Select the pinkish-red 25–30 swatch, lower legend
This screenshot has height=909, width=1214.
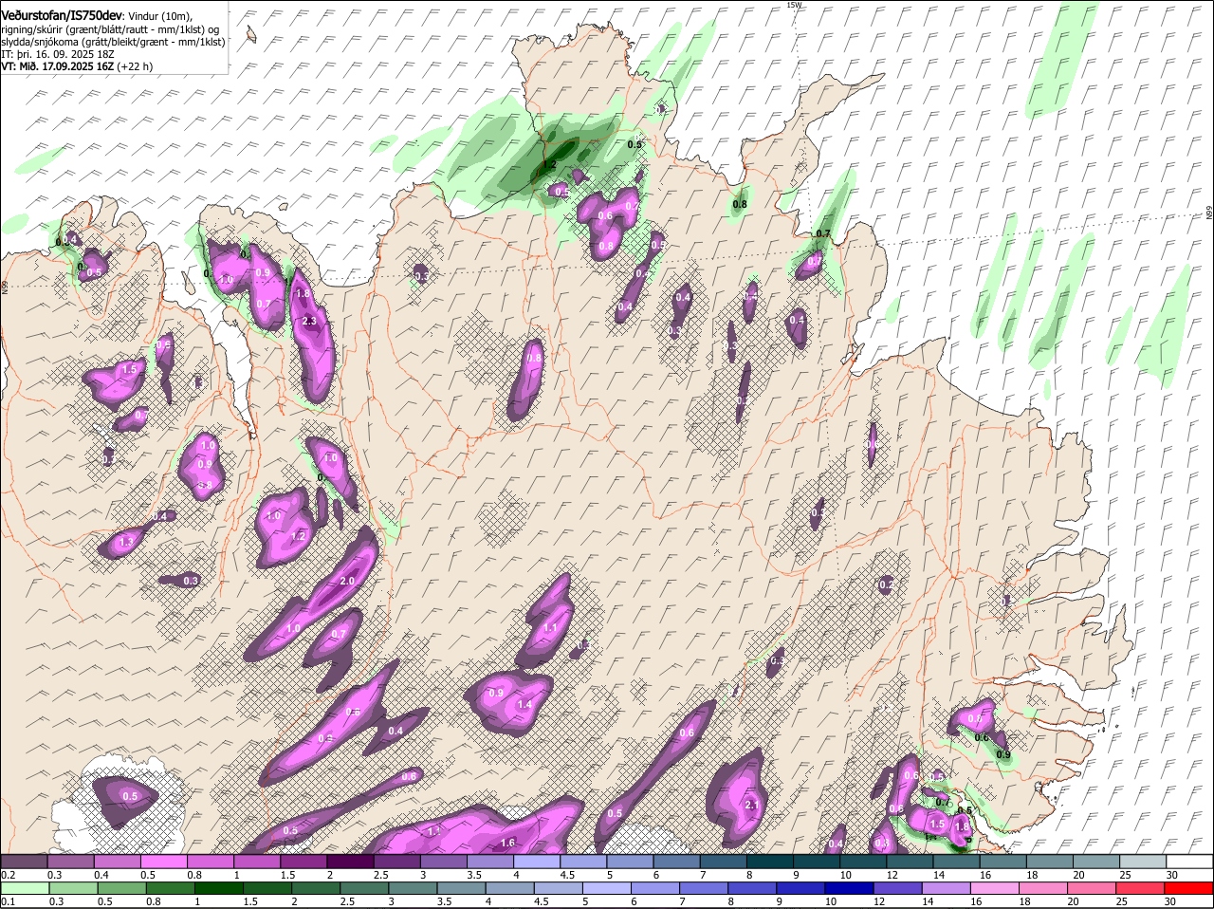coord(1142,888)
